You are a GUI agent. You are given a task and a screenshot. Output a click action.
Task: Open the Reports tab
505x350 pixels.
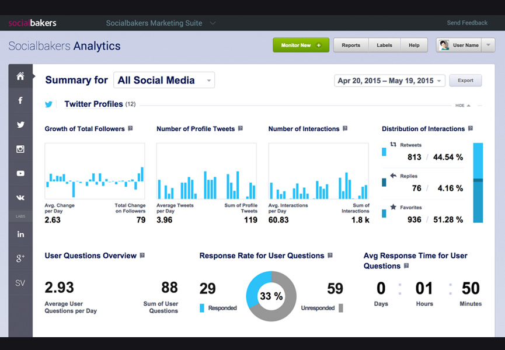351,45
